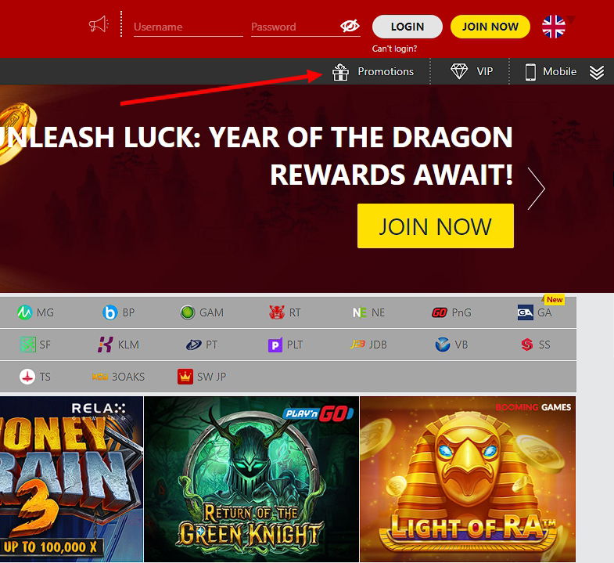Focus the Username input field
614x563 pixels.
pyautogui.click(x=188, y=27)
